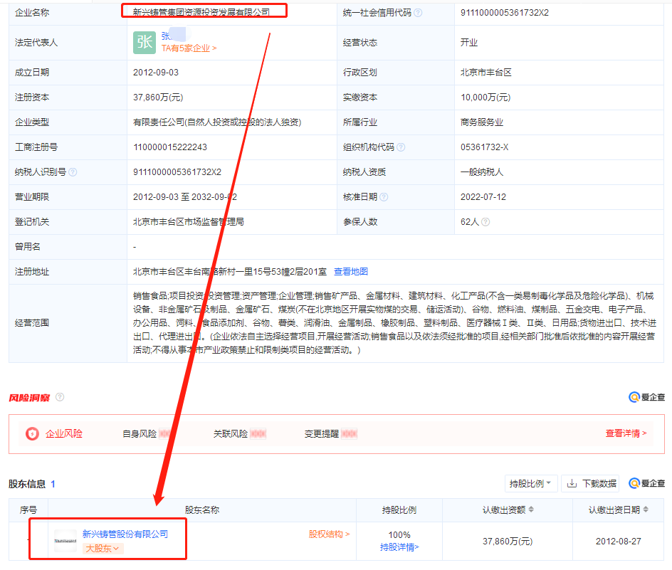Image resolution: width=672 pixels, height=570 pixels.
Task: Click the 2012-08-27 contribution date
Action: coord(619,542)
